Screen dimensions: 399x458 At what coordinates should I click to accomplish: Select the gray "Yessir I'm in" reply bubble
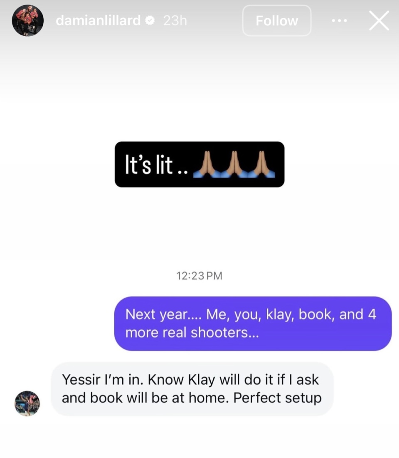[x=192, y=389]
